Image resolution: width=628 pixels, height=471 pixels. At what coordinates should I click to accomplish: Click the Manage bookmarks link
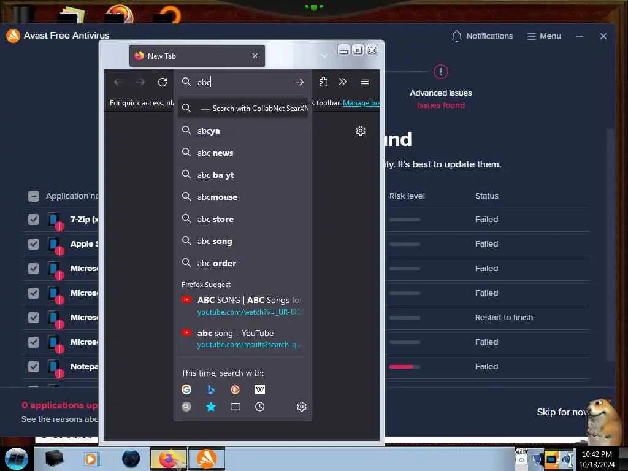361,103
